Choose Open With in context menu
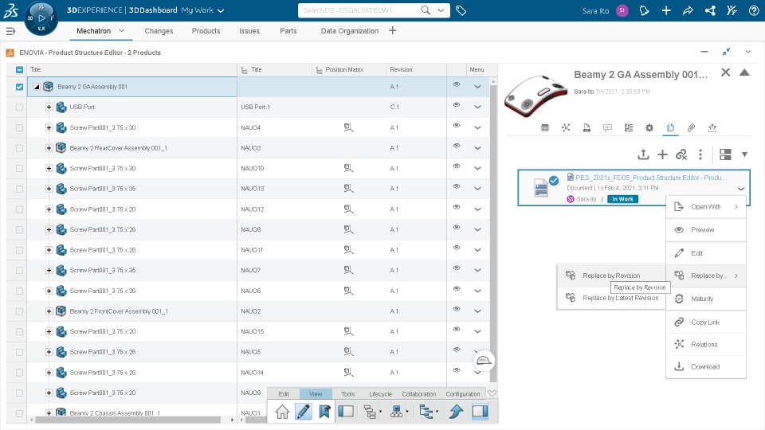The image size is (765, 430). coord(705,207)
